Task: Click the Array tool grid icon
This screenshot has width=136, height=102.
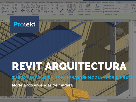Action: pyautogui.click(x=42, y=8)
